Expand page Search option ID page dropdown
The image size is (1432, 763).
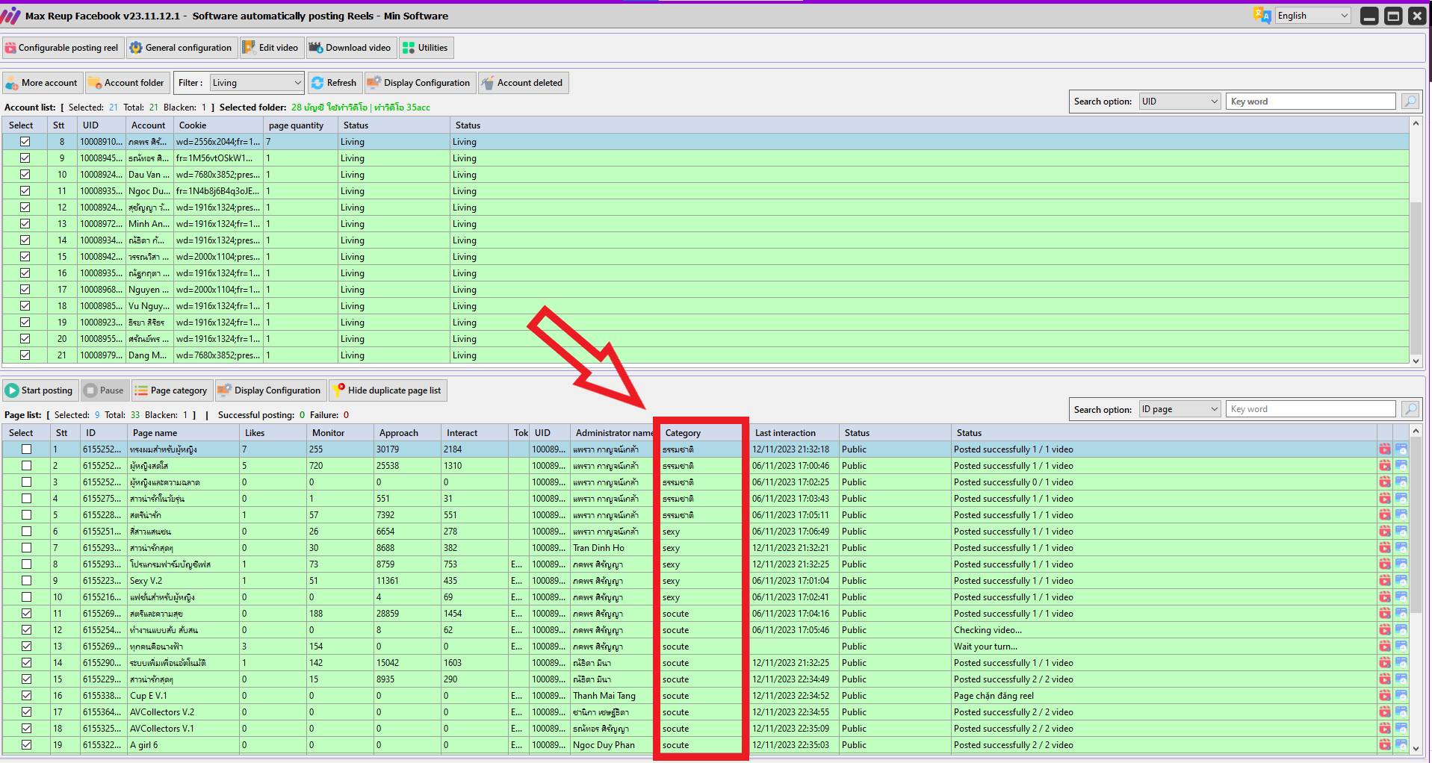point(1180,409)
